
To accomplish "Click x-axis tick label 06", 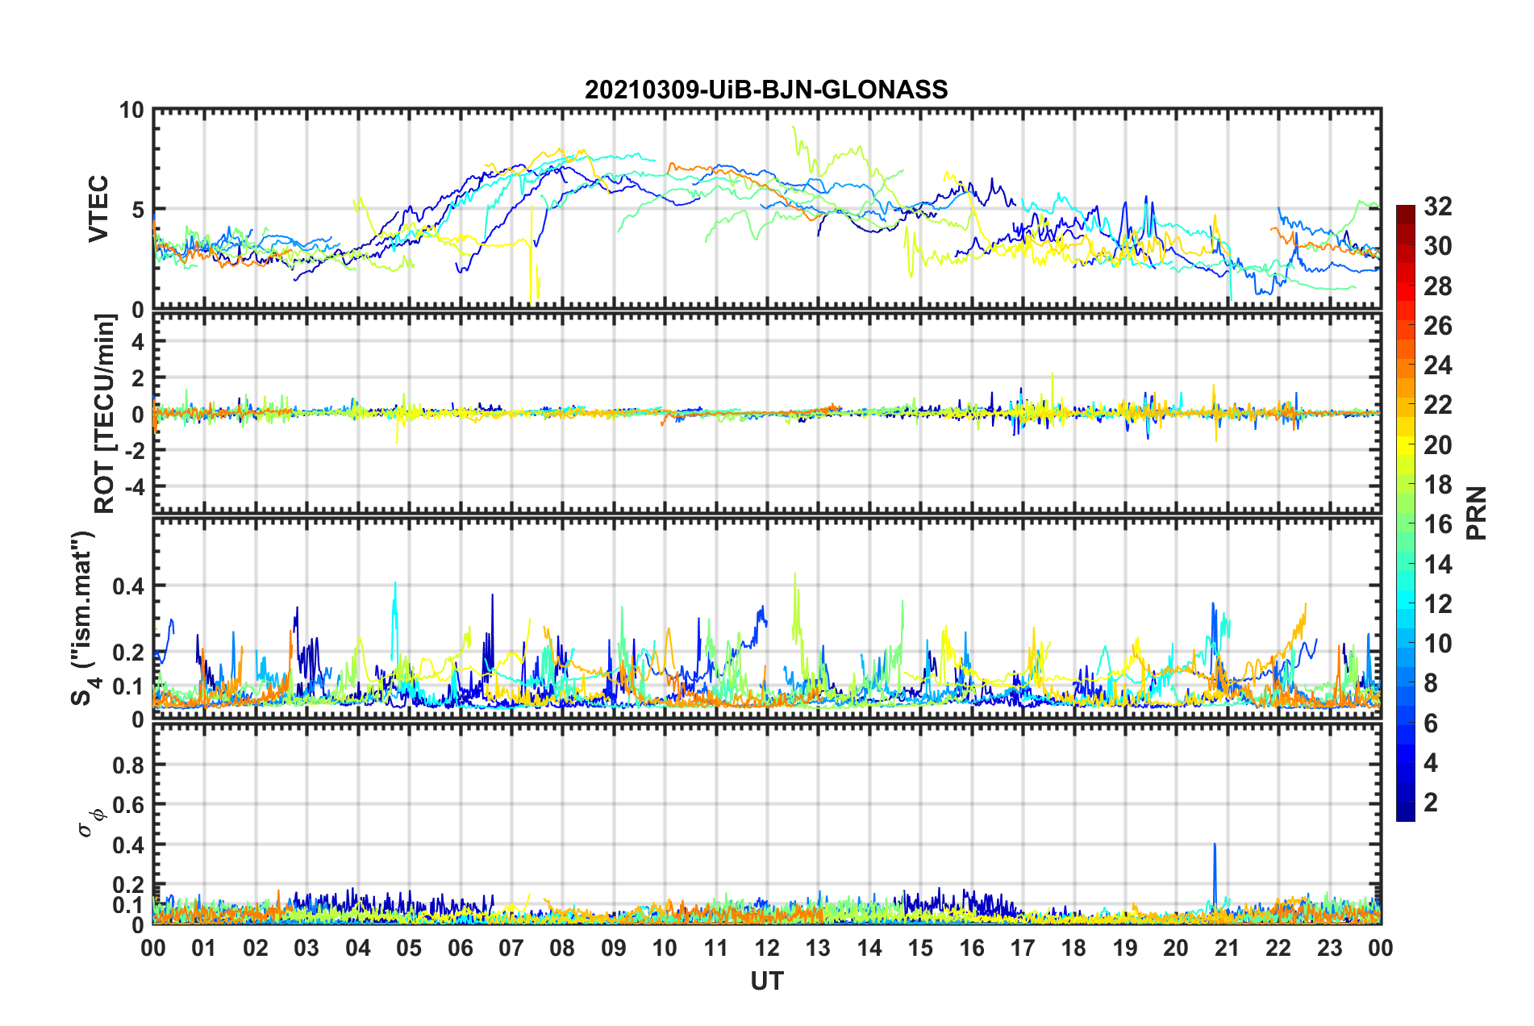I will [x=460, y=948].
